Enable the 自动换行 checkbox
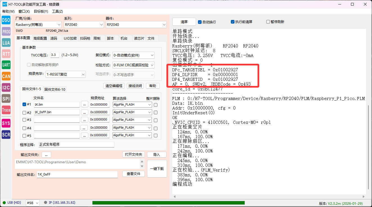 coord(200,22)
